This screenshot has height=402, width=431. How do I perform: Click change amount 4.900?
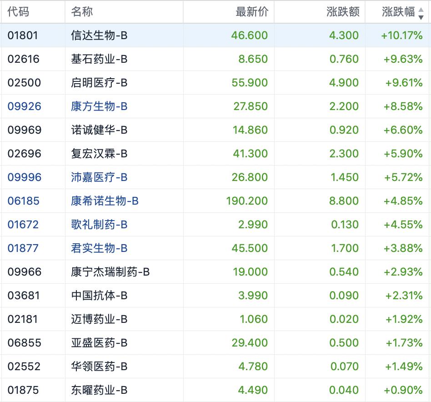click(344, 83)
